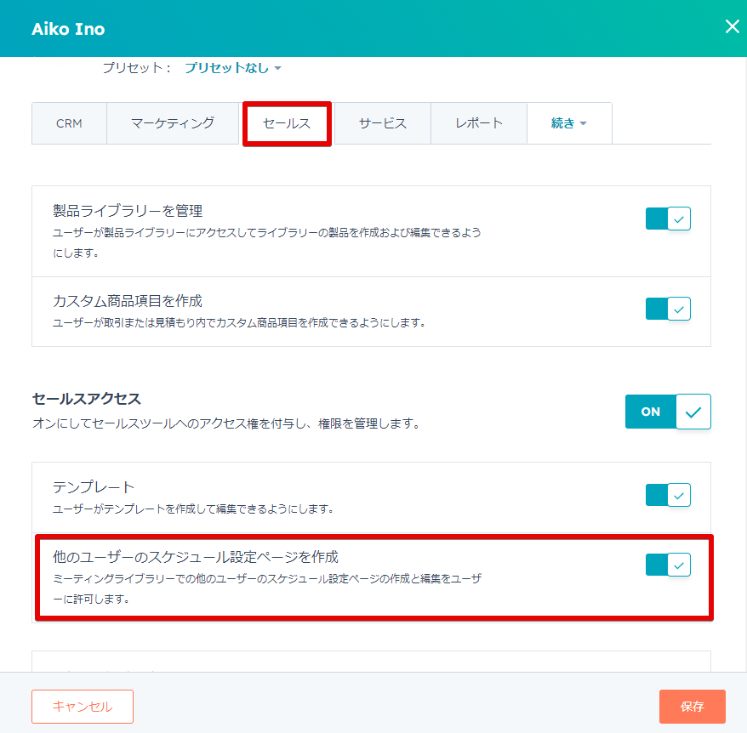This screenshot has height=733, width=747.
Task: Open the レポート tab
Action: [479, 123]
